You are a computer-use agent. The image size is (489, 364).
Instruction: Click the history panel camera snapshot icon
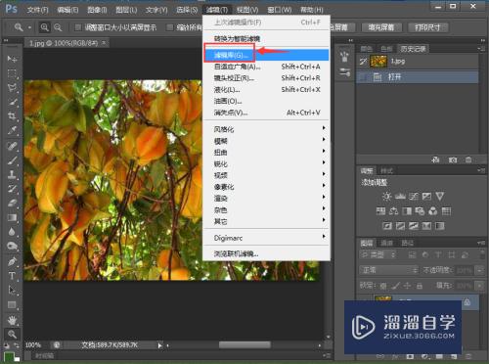[453, 159]
